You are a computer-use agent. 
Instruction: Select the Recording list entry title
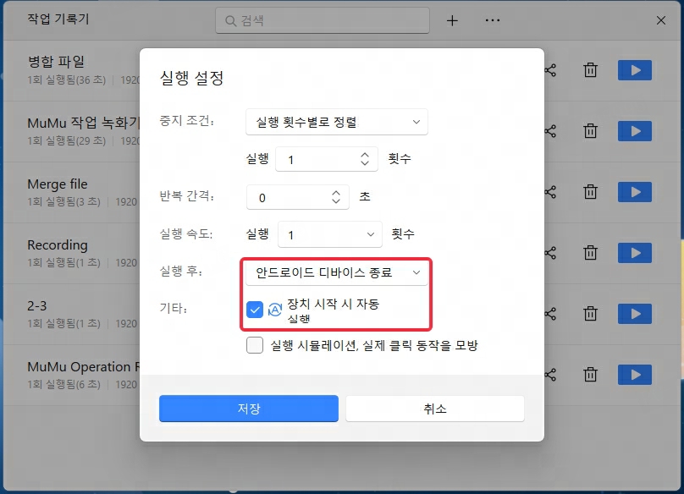point(58,245)
